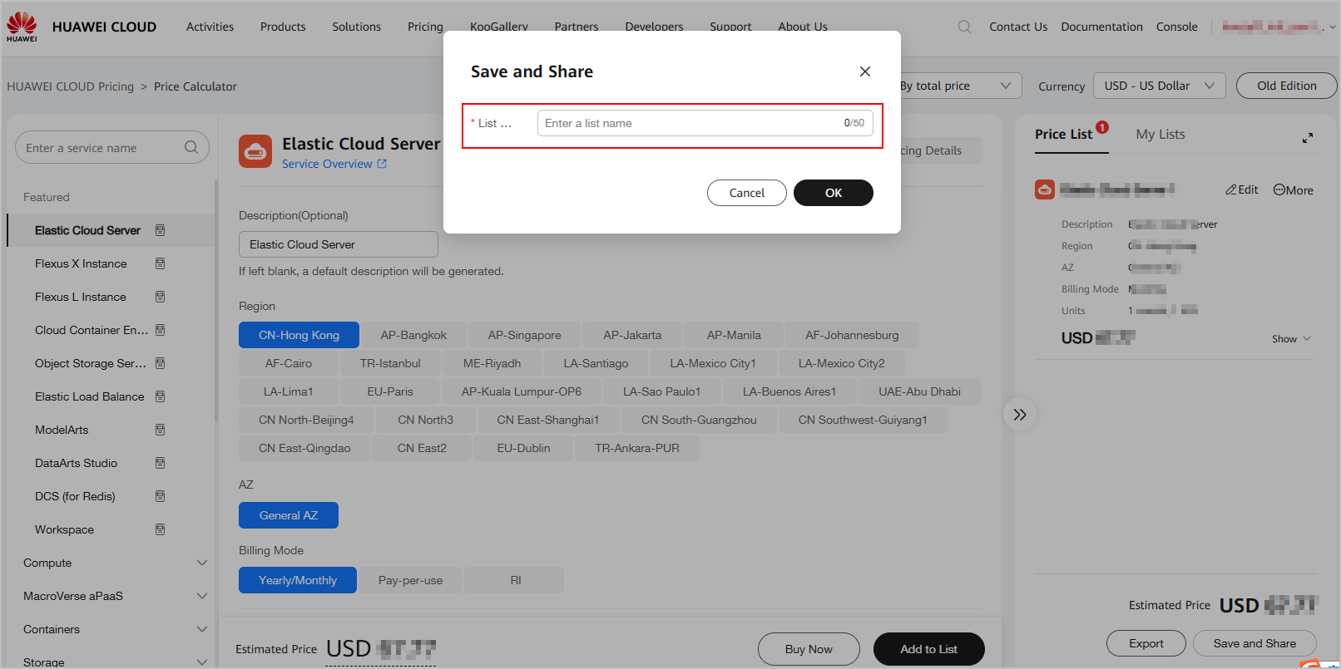Expand the Price List panel to fullscreen
This screenshot has width=1341, height=669.
1308,138
